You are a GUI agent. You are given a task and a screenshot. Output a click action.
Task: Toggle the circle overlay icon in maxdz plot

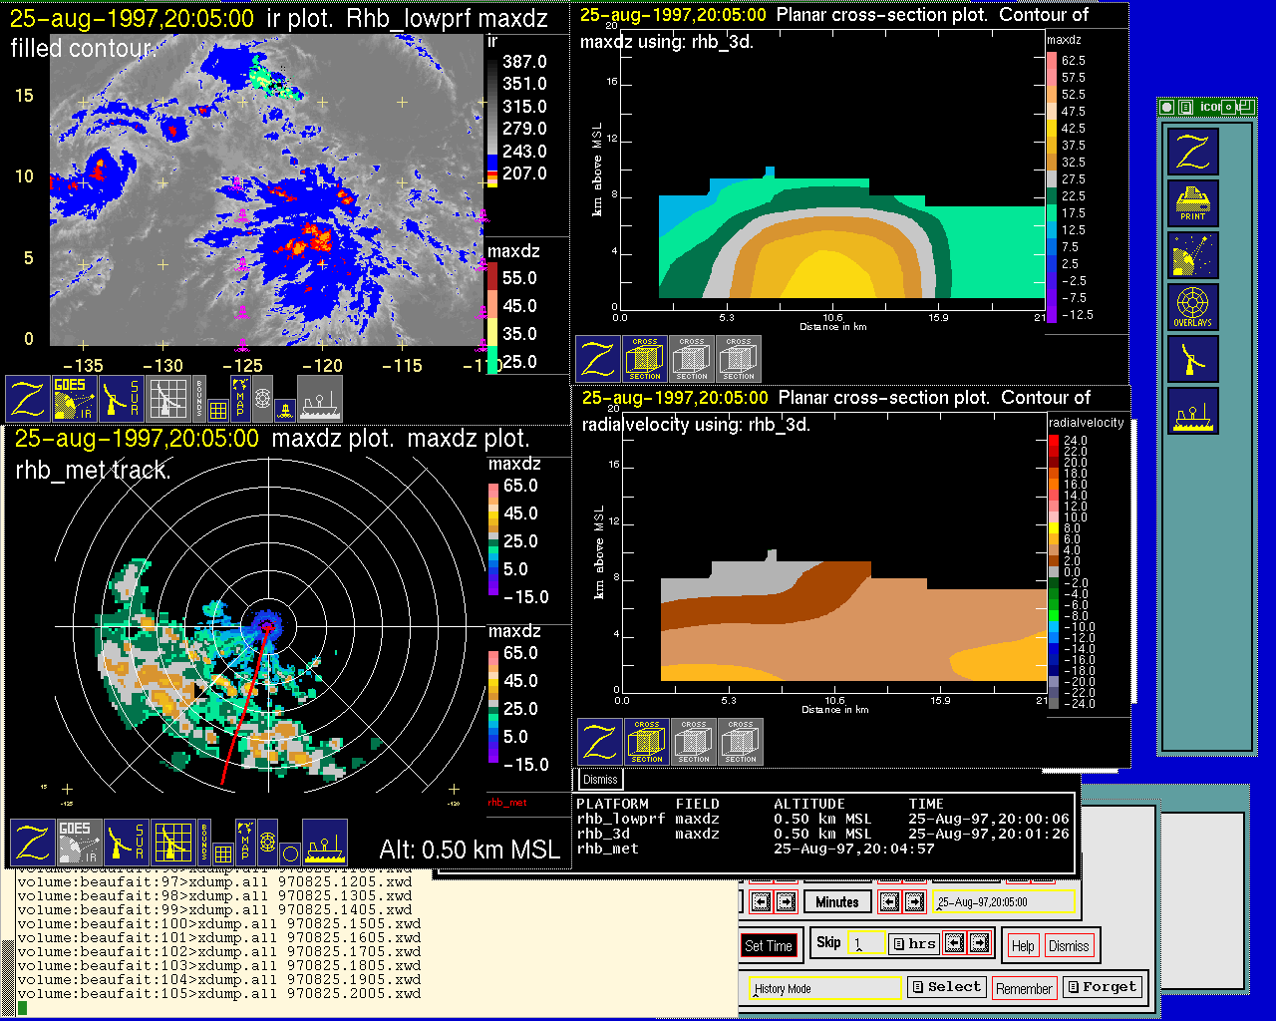pyautogui.click(x=289, y=853)
